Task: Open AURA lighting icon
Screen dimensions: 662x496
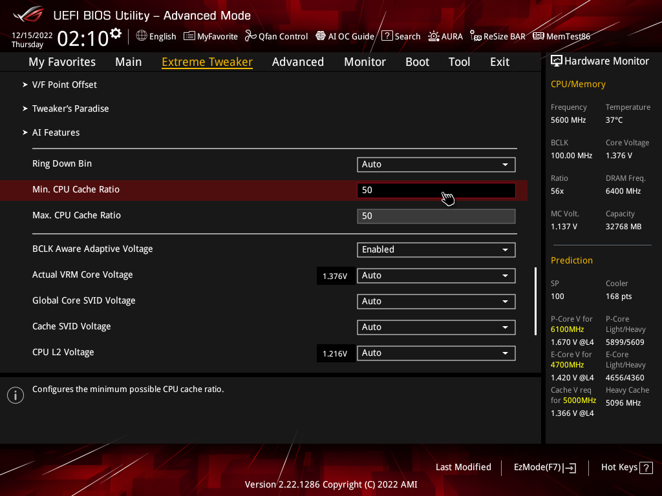Action: tap(434, 36)
